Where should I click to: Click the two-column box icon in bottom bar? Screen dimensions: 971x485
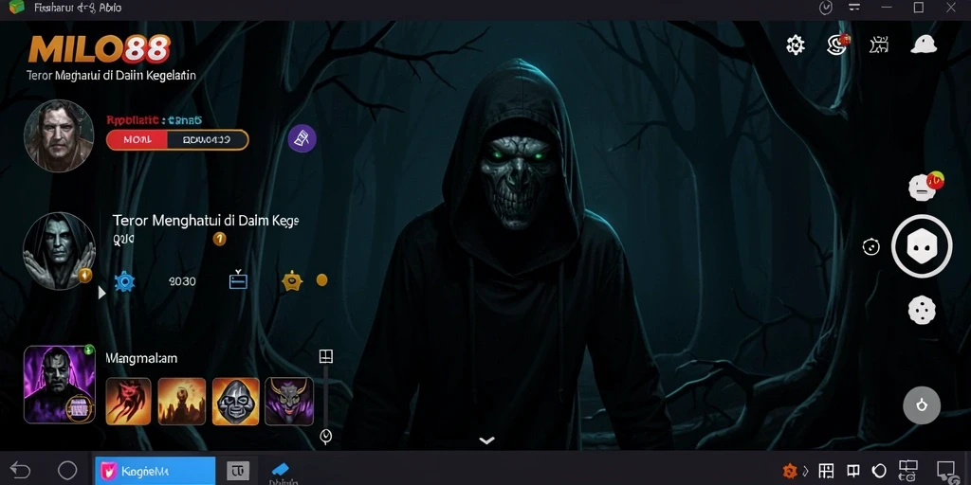(853, 471)
